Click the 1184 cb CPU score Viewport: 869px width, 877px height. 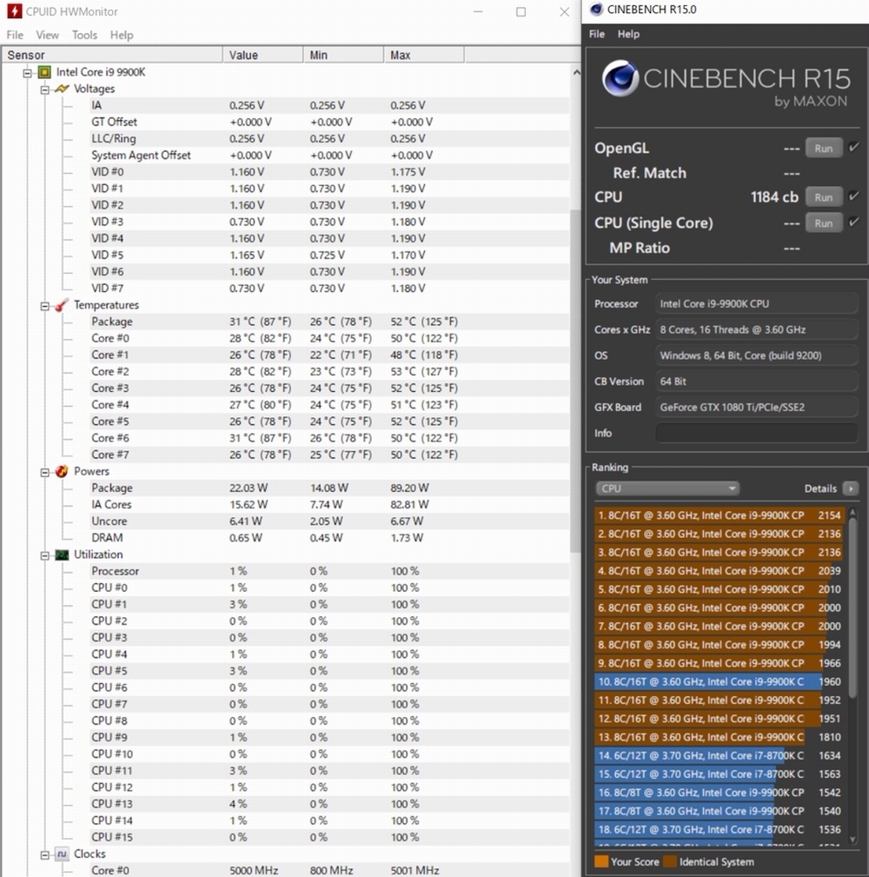[x=774, y=197]
